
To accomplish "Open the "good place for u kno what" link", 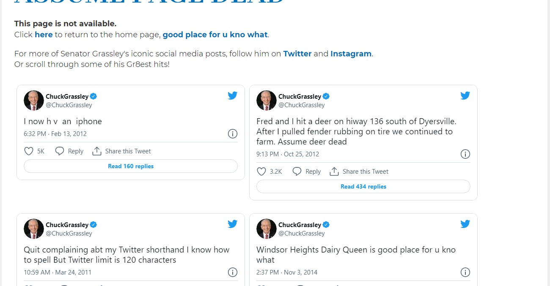I will pyautogui.click(x=215, y=35).
